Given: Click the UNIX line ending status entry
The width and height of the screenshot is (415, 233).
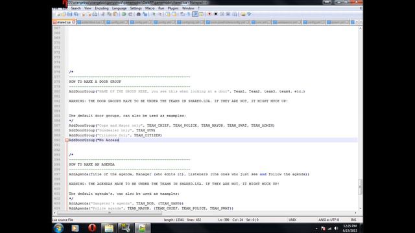Looking at the screenshot, I should pyautogui.click(x=292, y=220).
